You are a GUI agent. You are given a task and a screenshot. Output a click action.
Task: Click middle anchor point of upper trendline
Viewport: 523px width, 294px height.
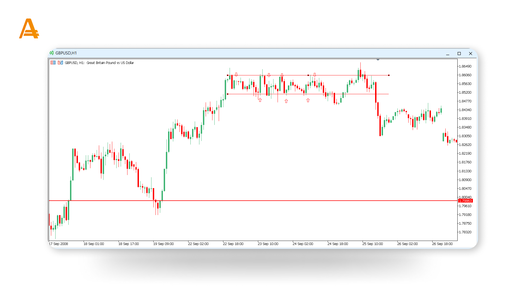coord(308,75)
